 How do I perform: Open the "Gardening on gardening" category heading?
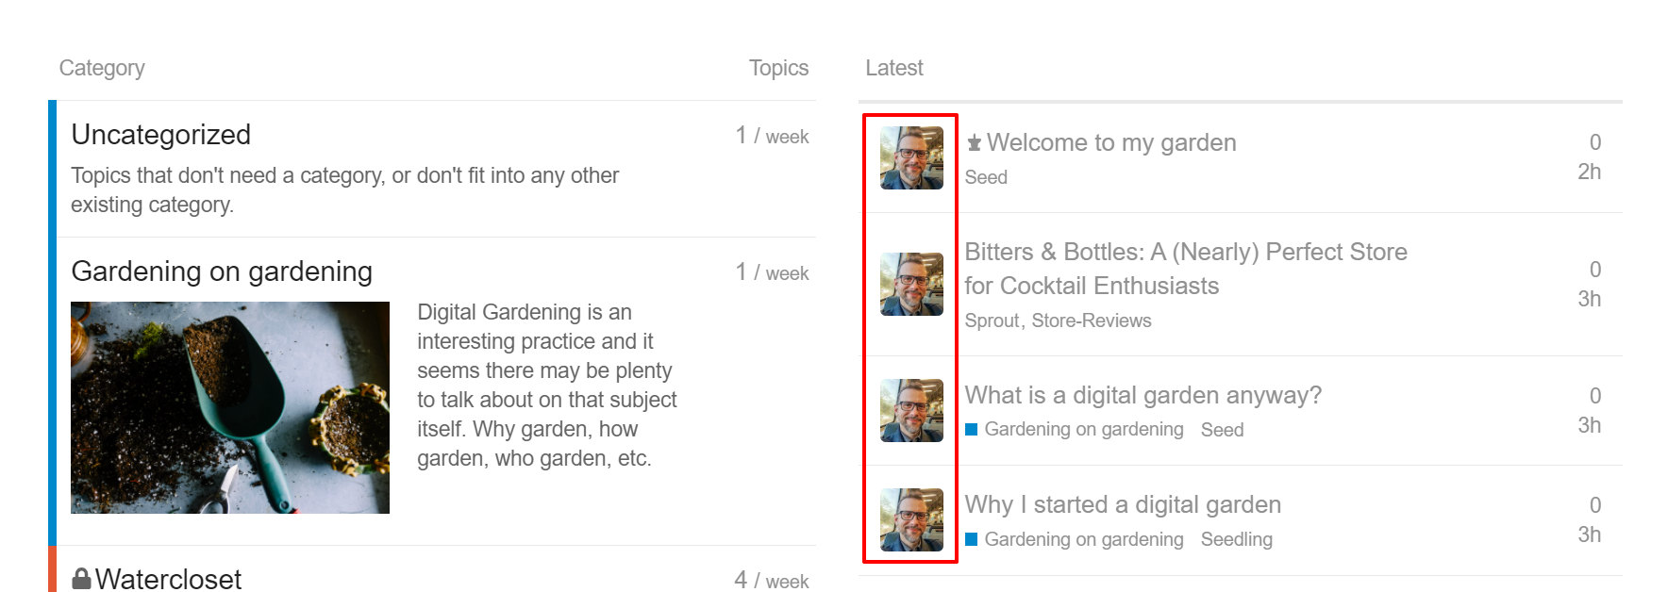(222, 271)
